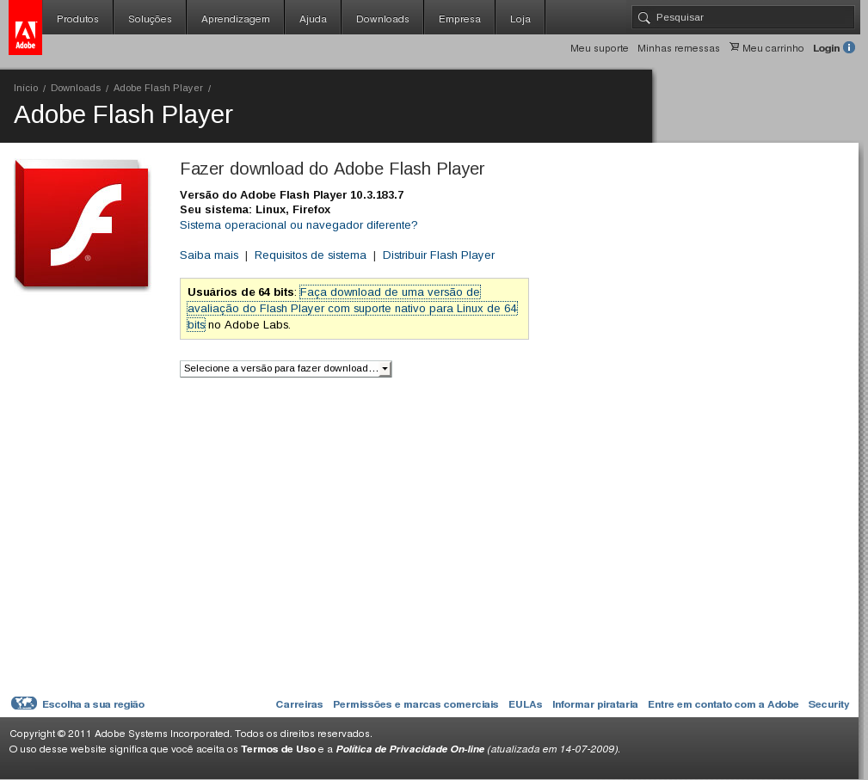Open Meu carrinho link

point(773,48)
